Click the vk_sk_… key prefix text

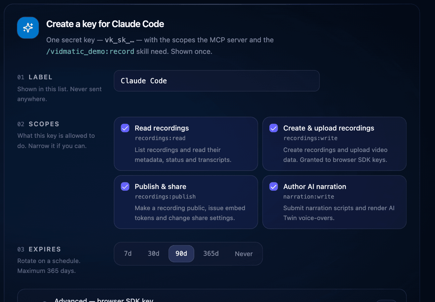coord(119,40)
